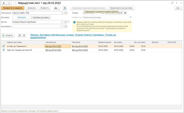The width and height of the screenshot is (184, 113).
Task: Click the Обсяг(м3) column header
Action: click(174, 42)
